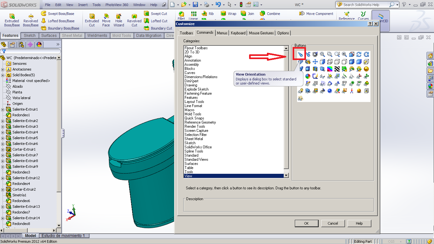The height and width of the screenshot is (244, 434).
Task: Click Extruded Boss/Base feature tool
Action: point(12,20)
